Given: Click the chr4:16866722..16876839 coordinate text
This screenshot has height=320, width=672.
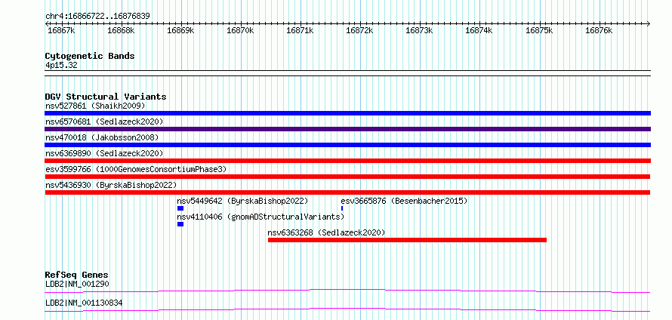Looking at the screenshot, I should tap(97, 16).
